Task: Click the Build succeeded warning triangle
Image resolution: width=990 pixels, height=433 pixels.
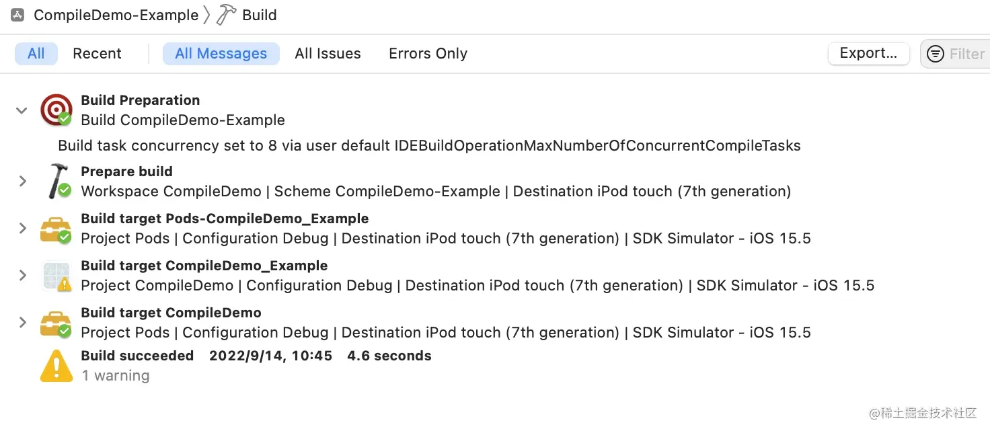Action: [x=56, y=364]
